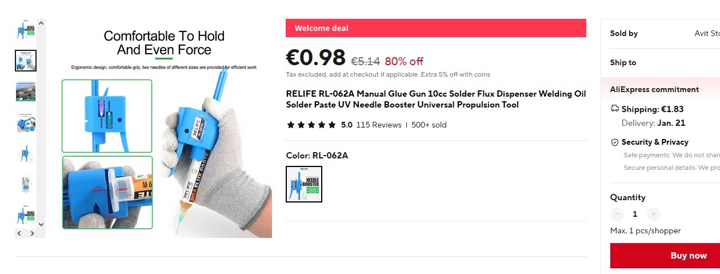The image size is (720, 274).
Task: Select the first product thumbnail
Action: 26,30
